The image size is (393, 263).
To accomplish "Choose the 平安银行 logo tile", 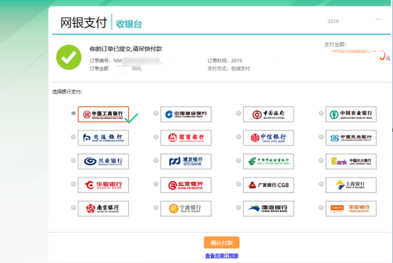I will pos(351,209).
